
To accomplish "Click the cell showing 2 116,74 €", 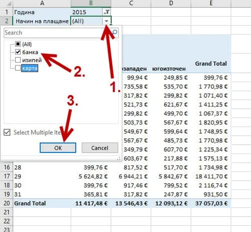I will click(211, 185).
